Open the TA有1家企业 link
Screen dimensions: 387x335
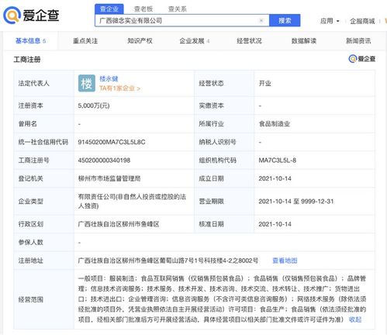[x=119, y=88]
